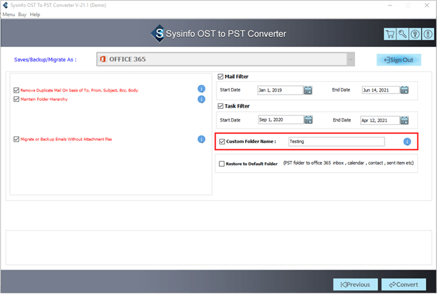Screen dimensions: 437x294
Task: Uncheck Remove Duplicate Mail option
Action: point(16,90)
